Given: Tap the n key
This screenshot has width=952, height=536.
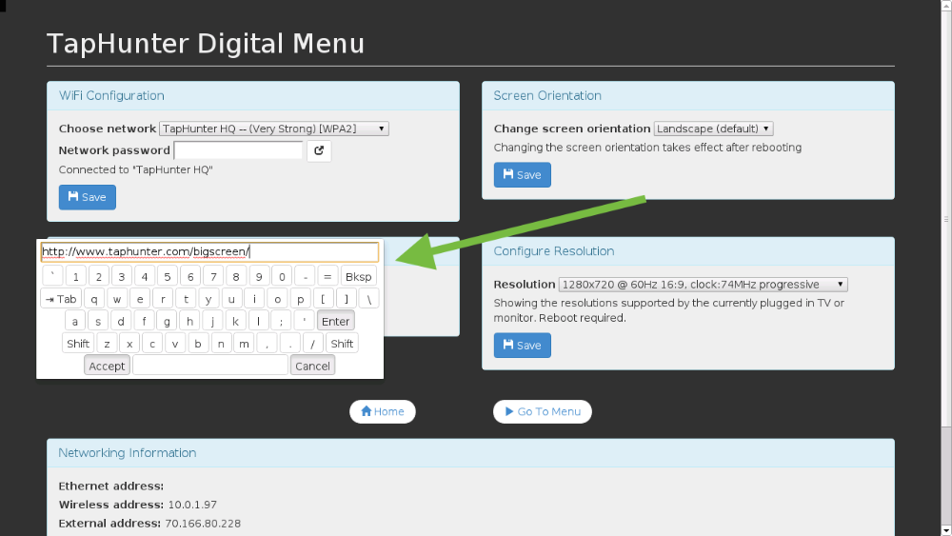Looking at the screenshot, I should [x=221, y=344].
